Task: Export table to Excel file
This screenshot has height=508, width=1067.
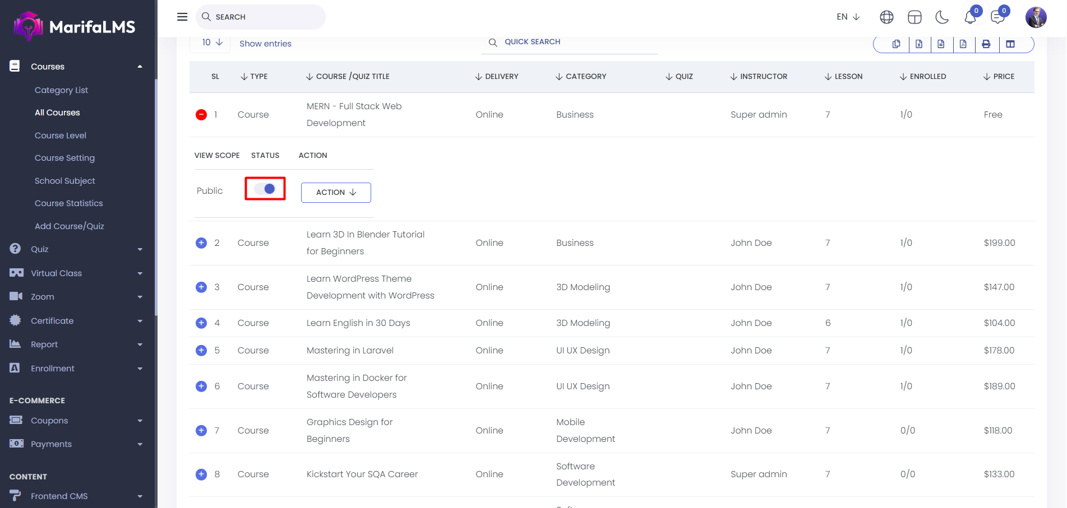Action: pyautogui.click(x=919, y=44)
